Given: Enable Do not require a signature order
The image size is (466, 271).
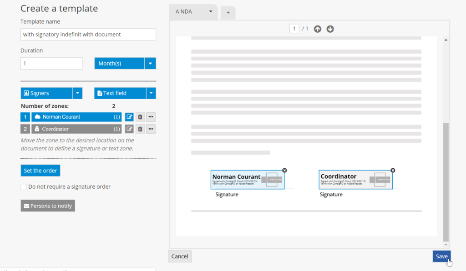Looking at the screenshot, I should tap(24, 187).
